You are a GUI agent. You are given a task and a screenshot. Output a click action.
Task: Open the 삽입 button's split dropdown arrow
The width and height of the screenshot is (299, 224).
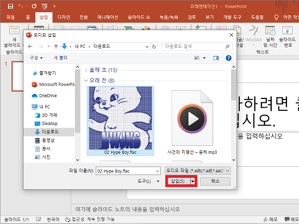coord(193,181)
